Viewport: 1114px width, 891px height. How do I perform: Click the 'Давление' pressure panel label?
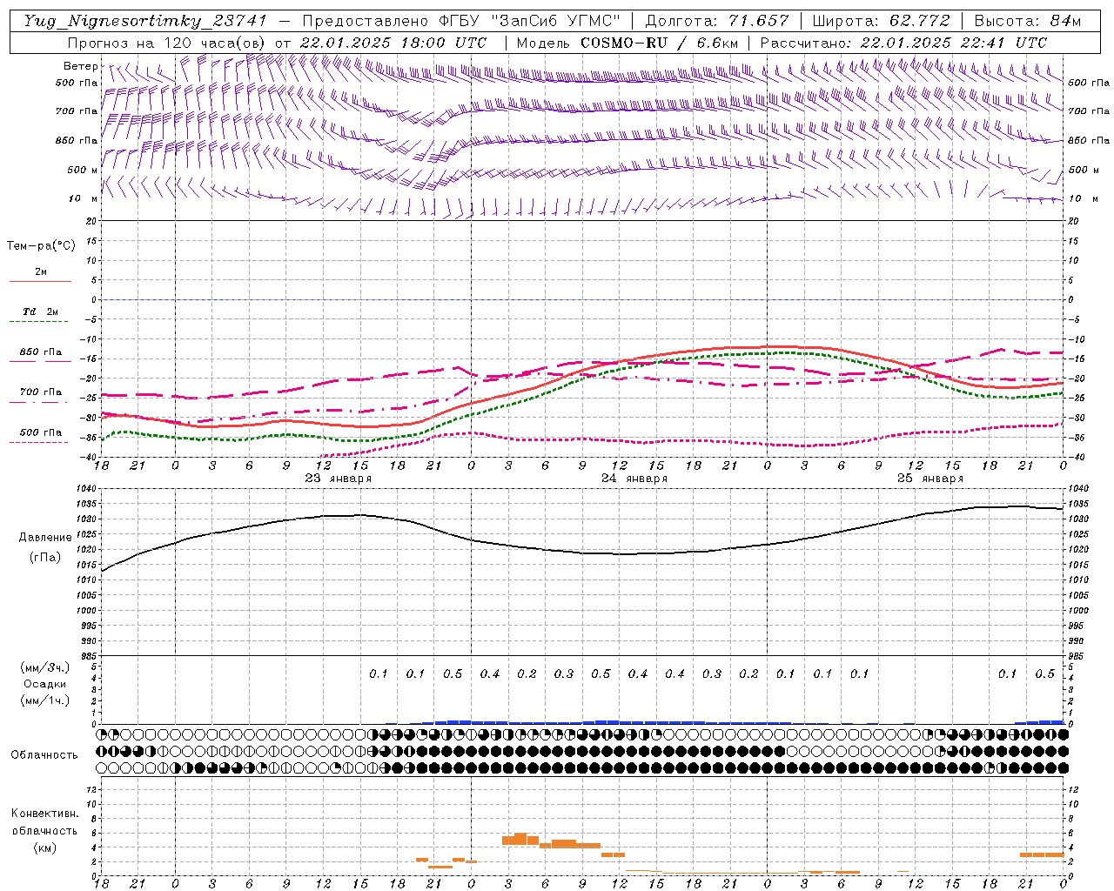point(45,538)
